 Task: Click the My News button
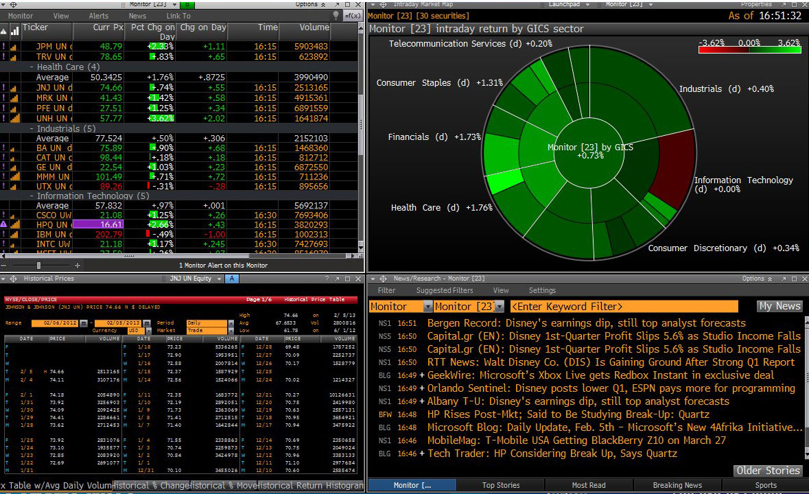click(780, 306)
